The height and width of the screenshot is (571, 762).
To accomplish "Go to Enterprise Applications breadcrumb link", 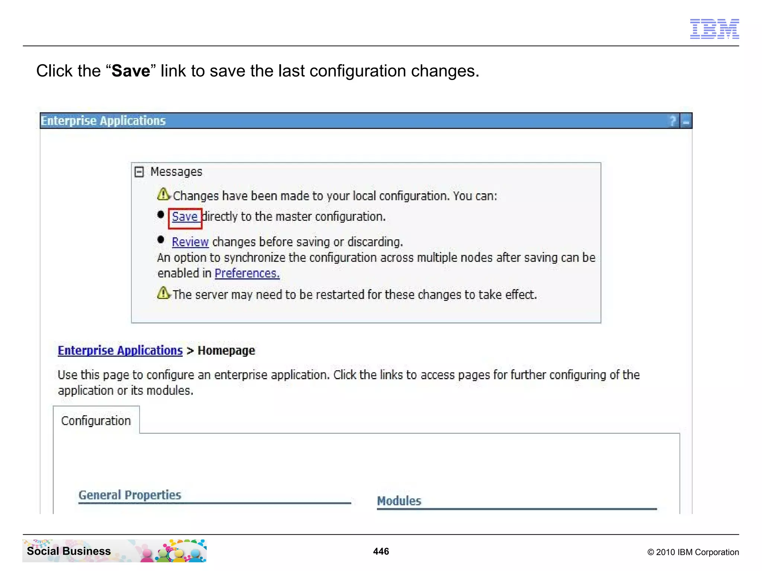I will pos(120,350).
